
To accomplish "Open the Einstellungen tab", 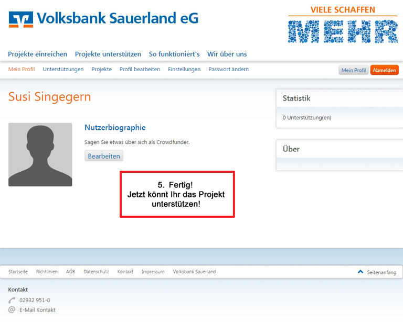I will pos(184,70).
